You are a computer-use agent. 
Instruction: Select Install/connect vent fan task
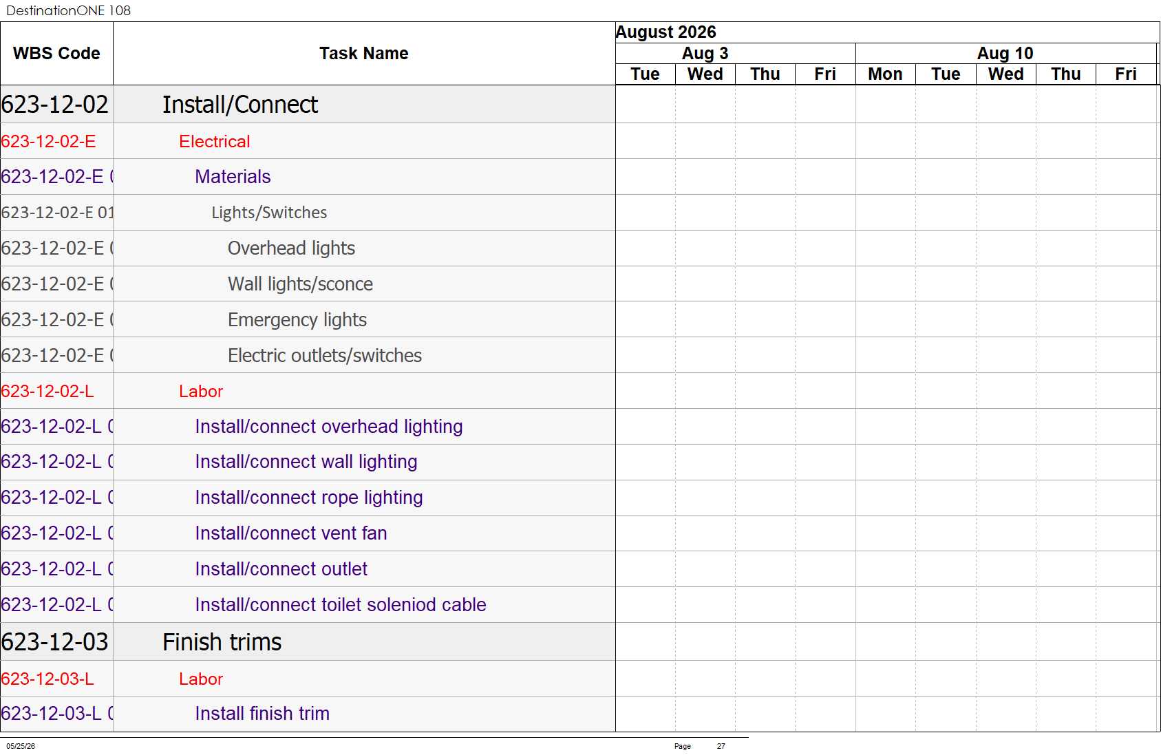(290, 533)
